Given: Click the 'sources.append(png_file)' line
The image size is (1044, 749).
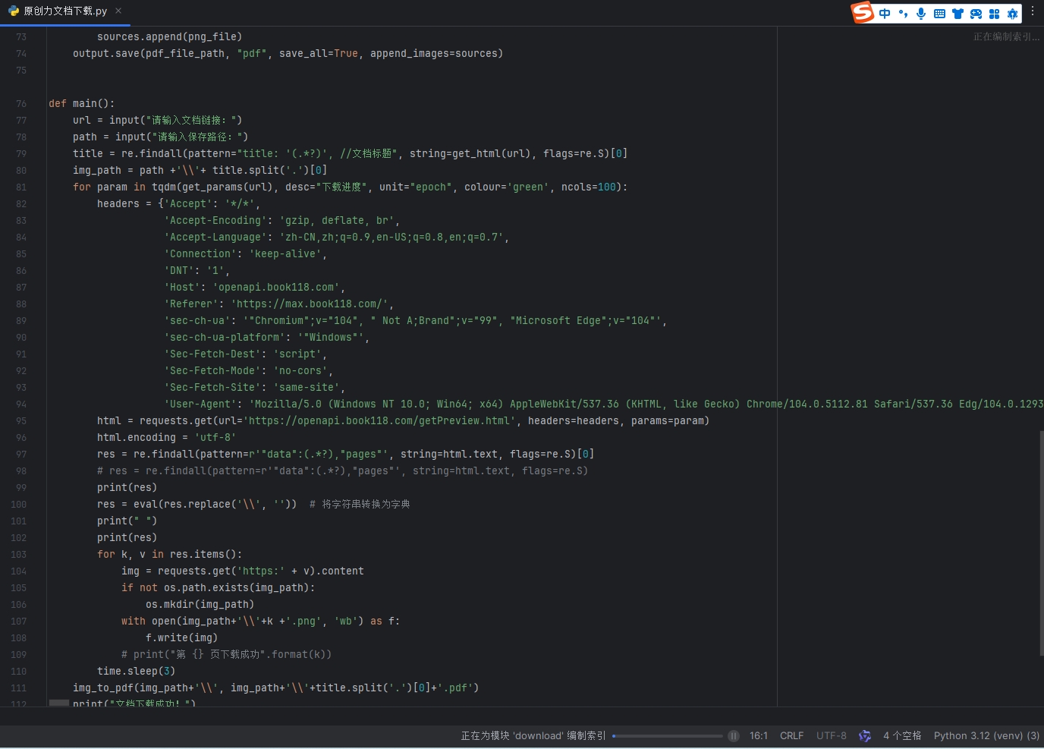Looking at the screenshot, I should point(170,37).
